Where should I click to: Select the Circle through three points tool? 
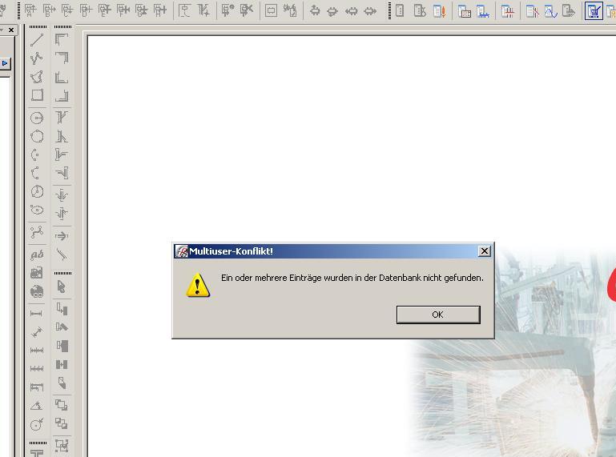(x=37, y=136)
